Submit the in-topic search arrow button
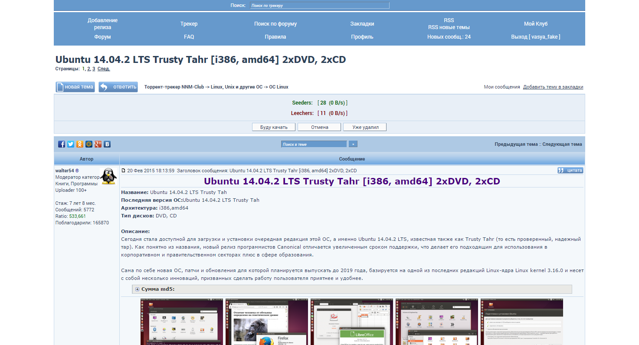639x345 pixels. pos(354,144)
